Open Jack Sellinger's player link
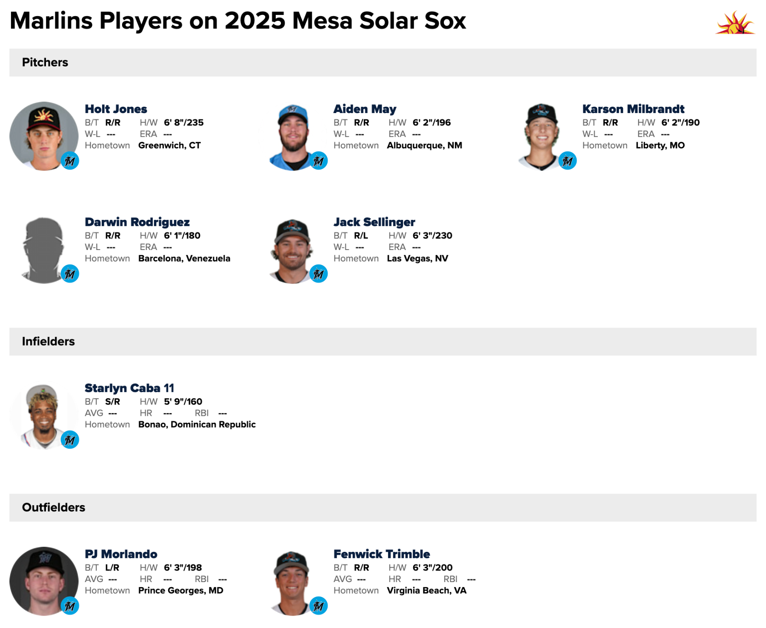The width and height of the screenshot is (766, 628). click(x=374, y=222)
